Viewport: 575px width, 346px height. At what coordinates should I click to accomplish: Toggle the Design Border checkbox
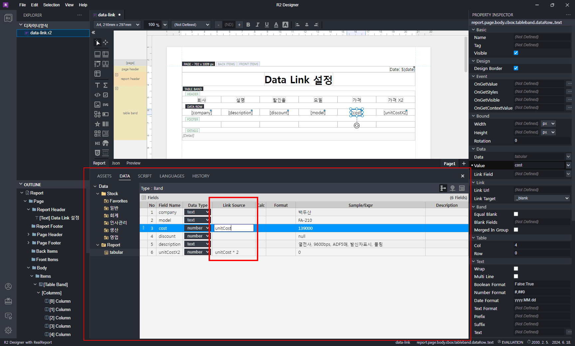click(x=516, y=68)
